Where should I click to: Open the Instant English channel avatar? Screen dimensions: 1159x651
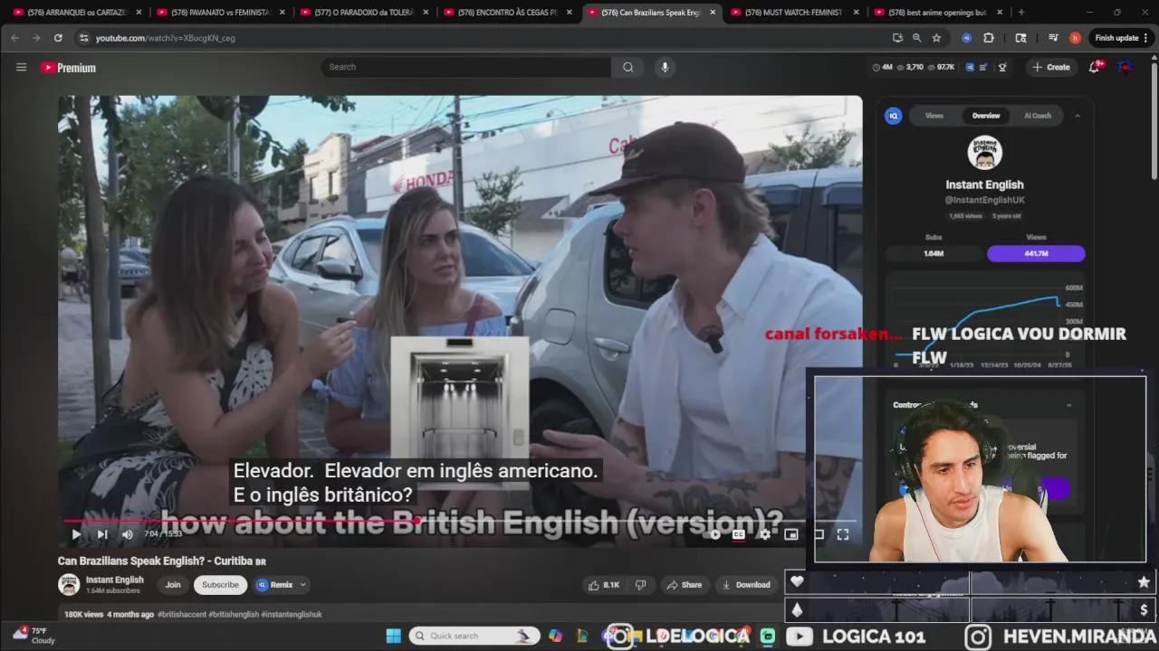(69, 585)
